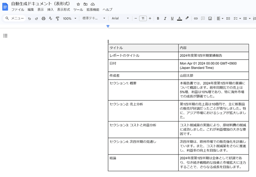The image size is (256, 177).
Task: Open the 標準テキスト style dropdown
Action: click(94, 18)
